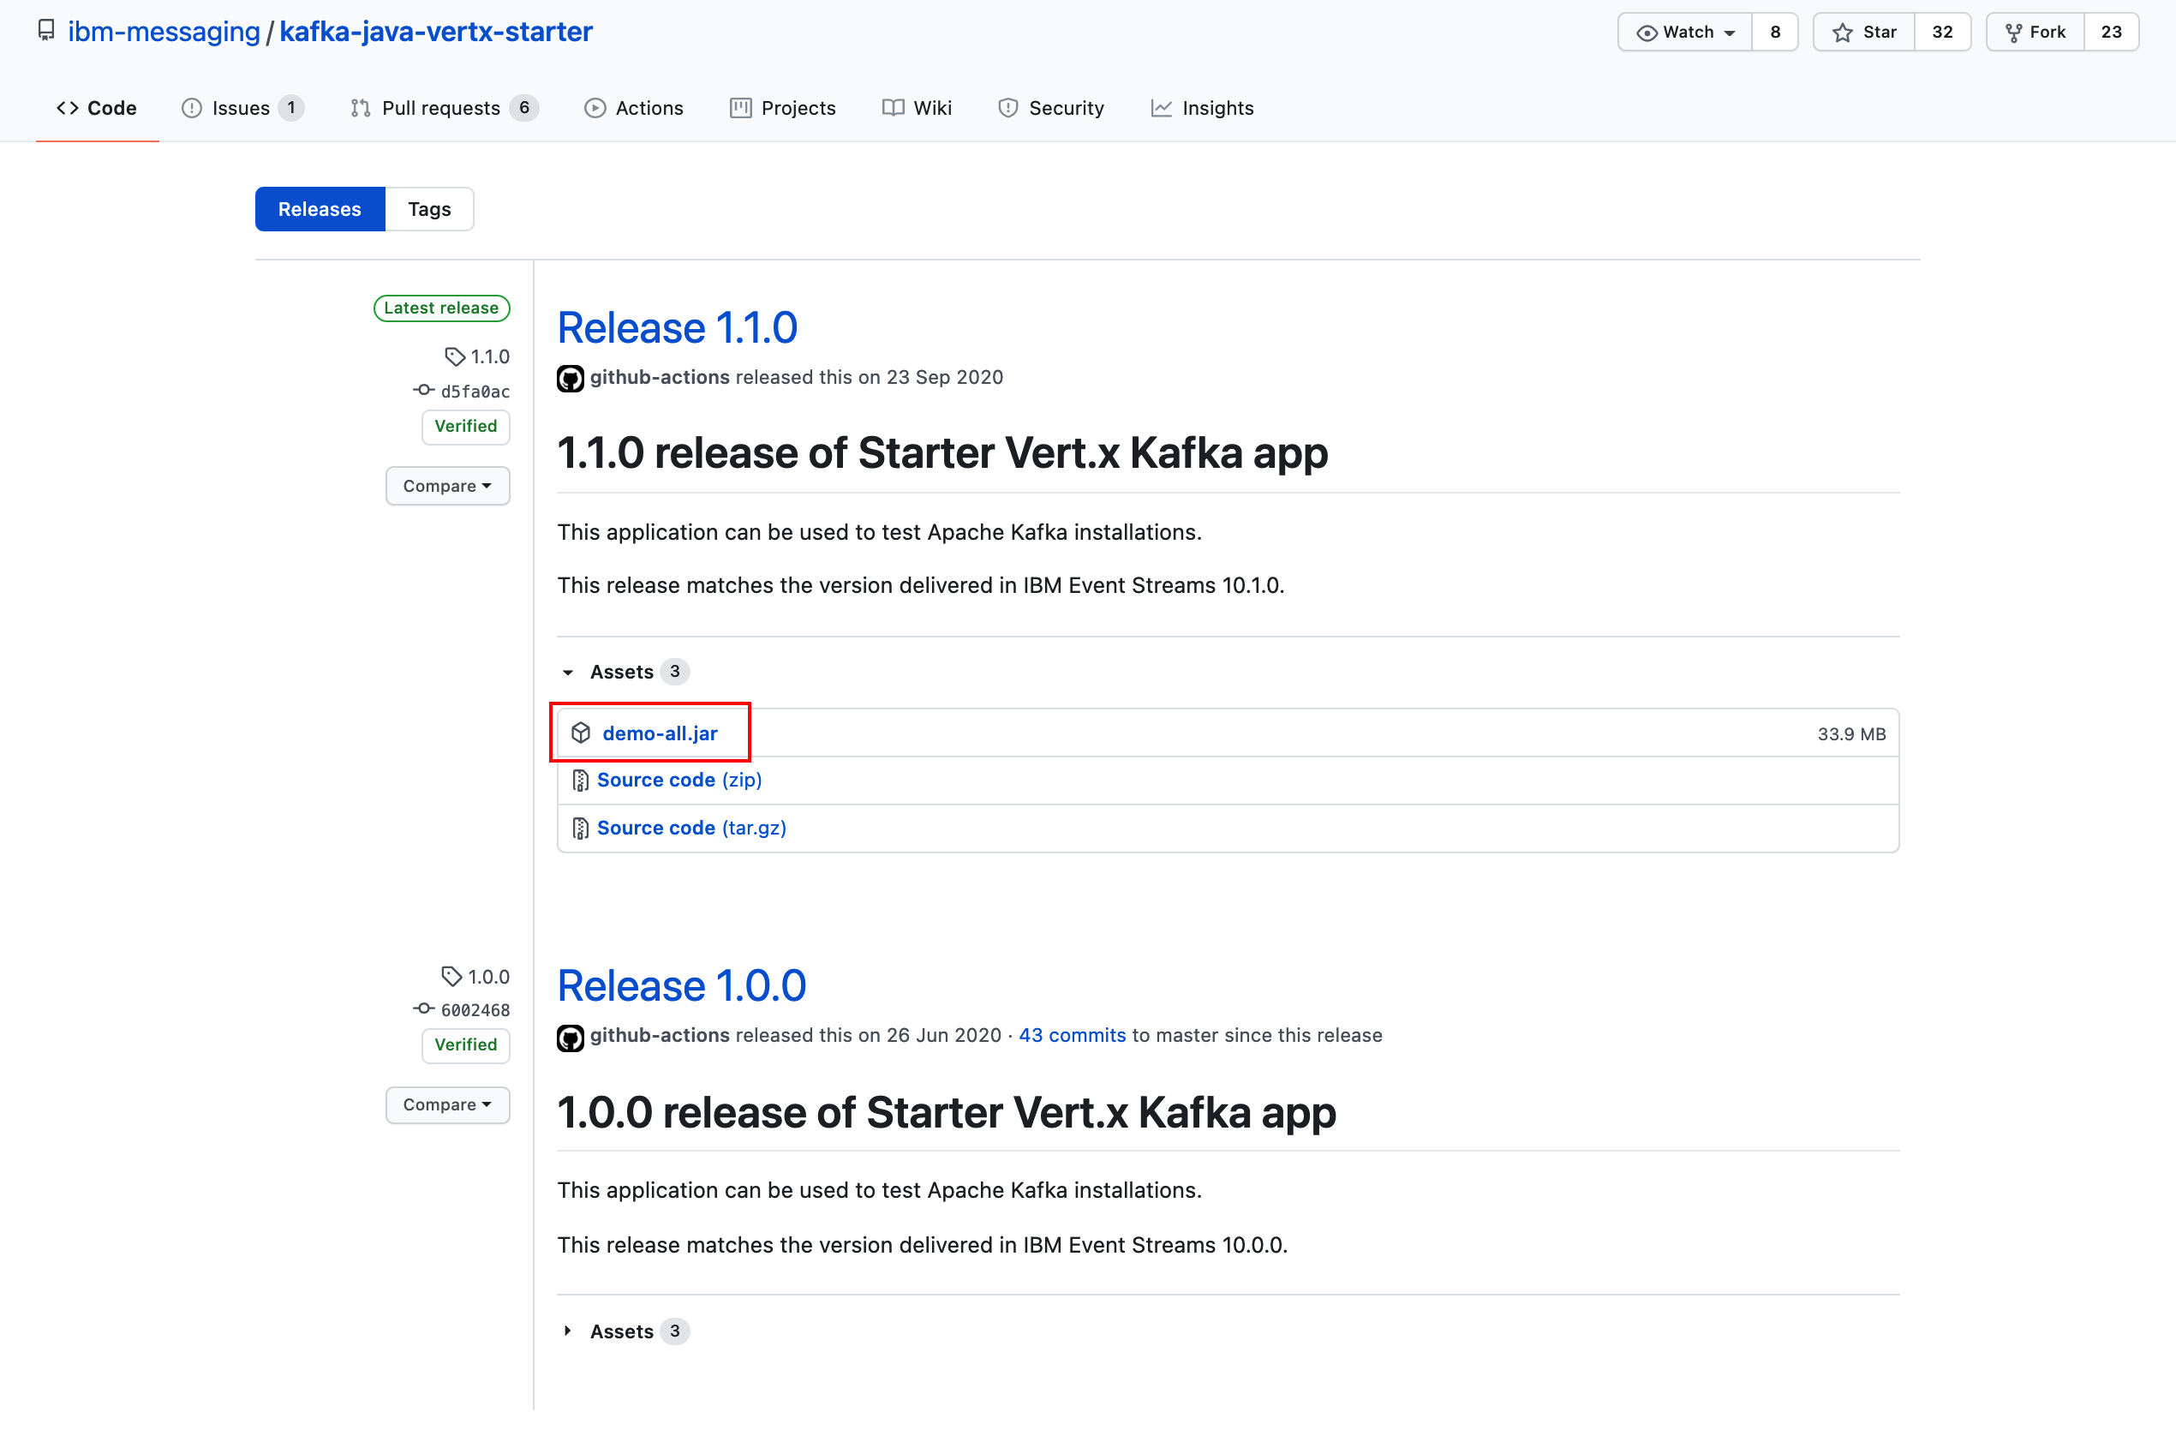Expand the Assets section of Release 1.0.0
The image size is (2176, 1436).
(623, 1331)
